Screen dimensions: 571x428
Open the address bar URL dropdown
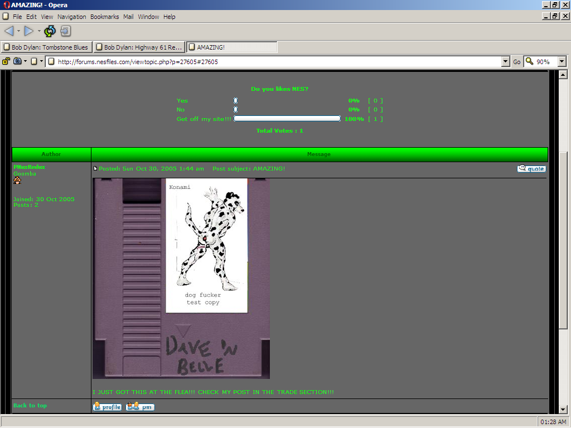(506, 62)
